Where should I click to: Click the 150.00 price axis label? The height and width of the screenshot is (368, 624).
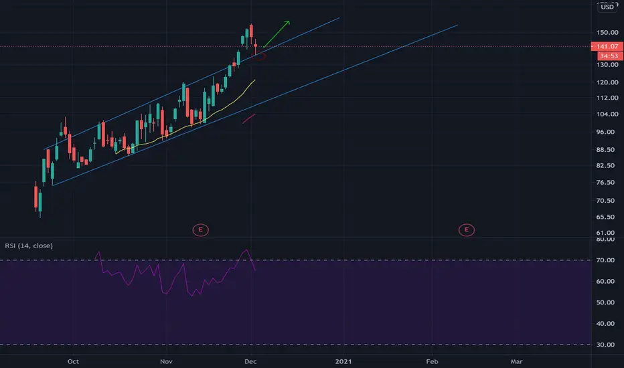(607, 33)
